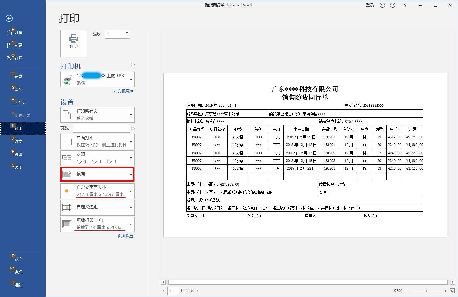Click the zoom in plus button
Screen dimensions: 458x297
tap(445, 291)
